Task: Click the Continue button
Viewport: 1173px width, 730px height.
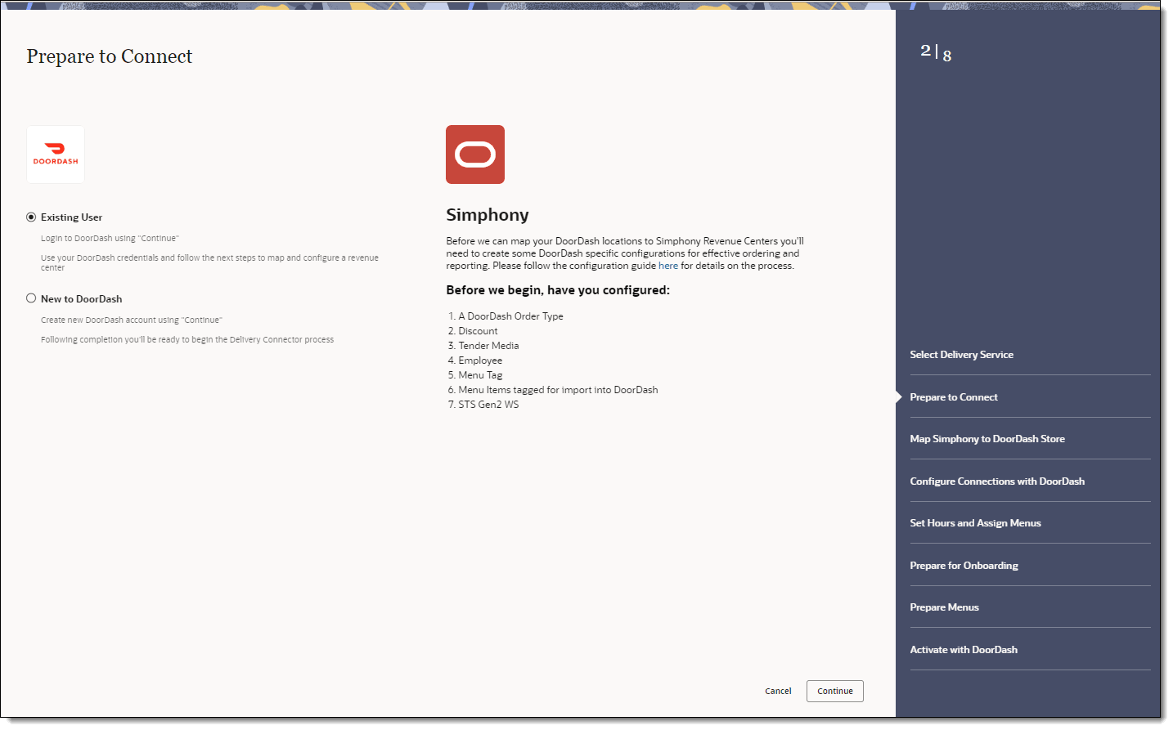Action: [835, 691]
